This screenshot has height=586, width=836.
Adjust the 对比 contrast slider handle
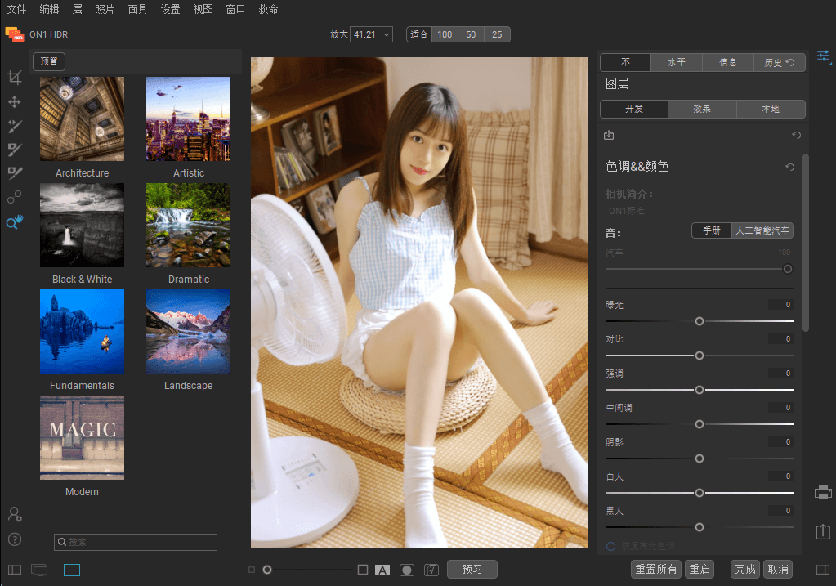pyautogui.click(x=700, y=356)
